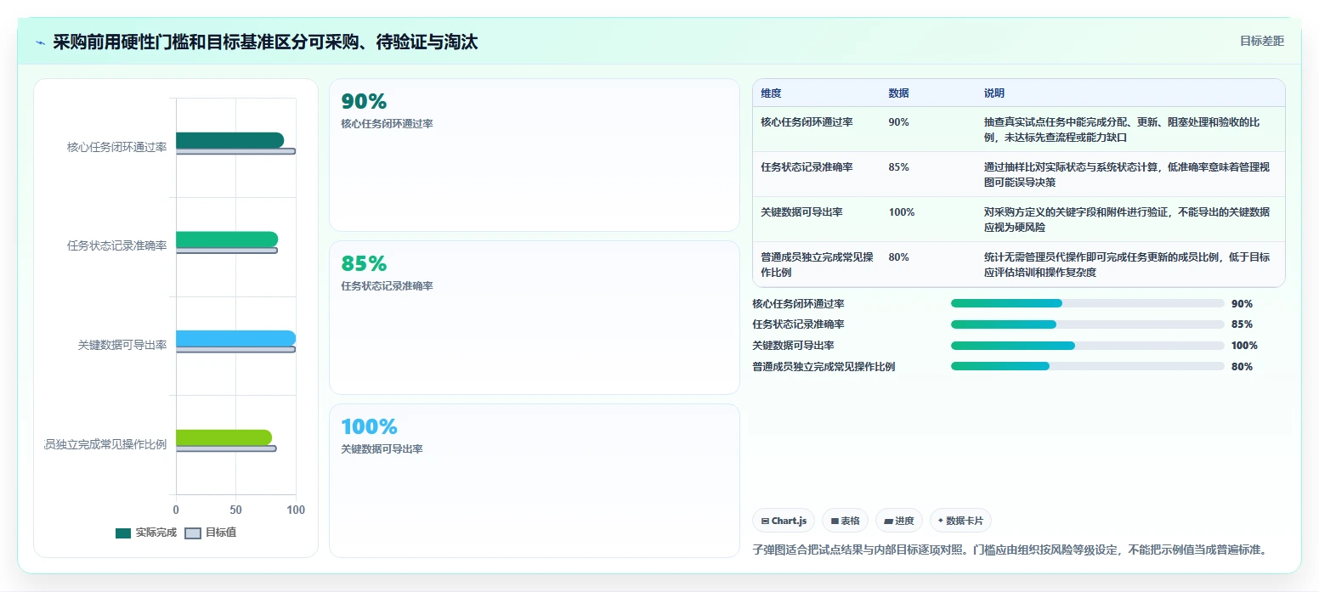
Task: Click the 100% value in the table
Action: [x=902, y=212]
